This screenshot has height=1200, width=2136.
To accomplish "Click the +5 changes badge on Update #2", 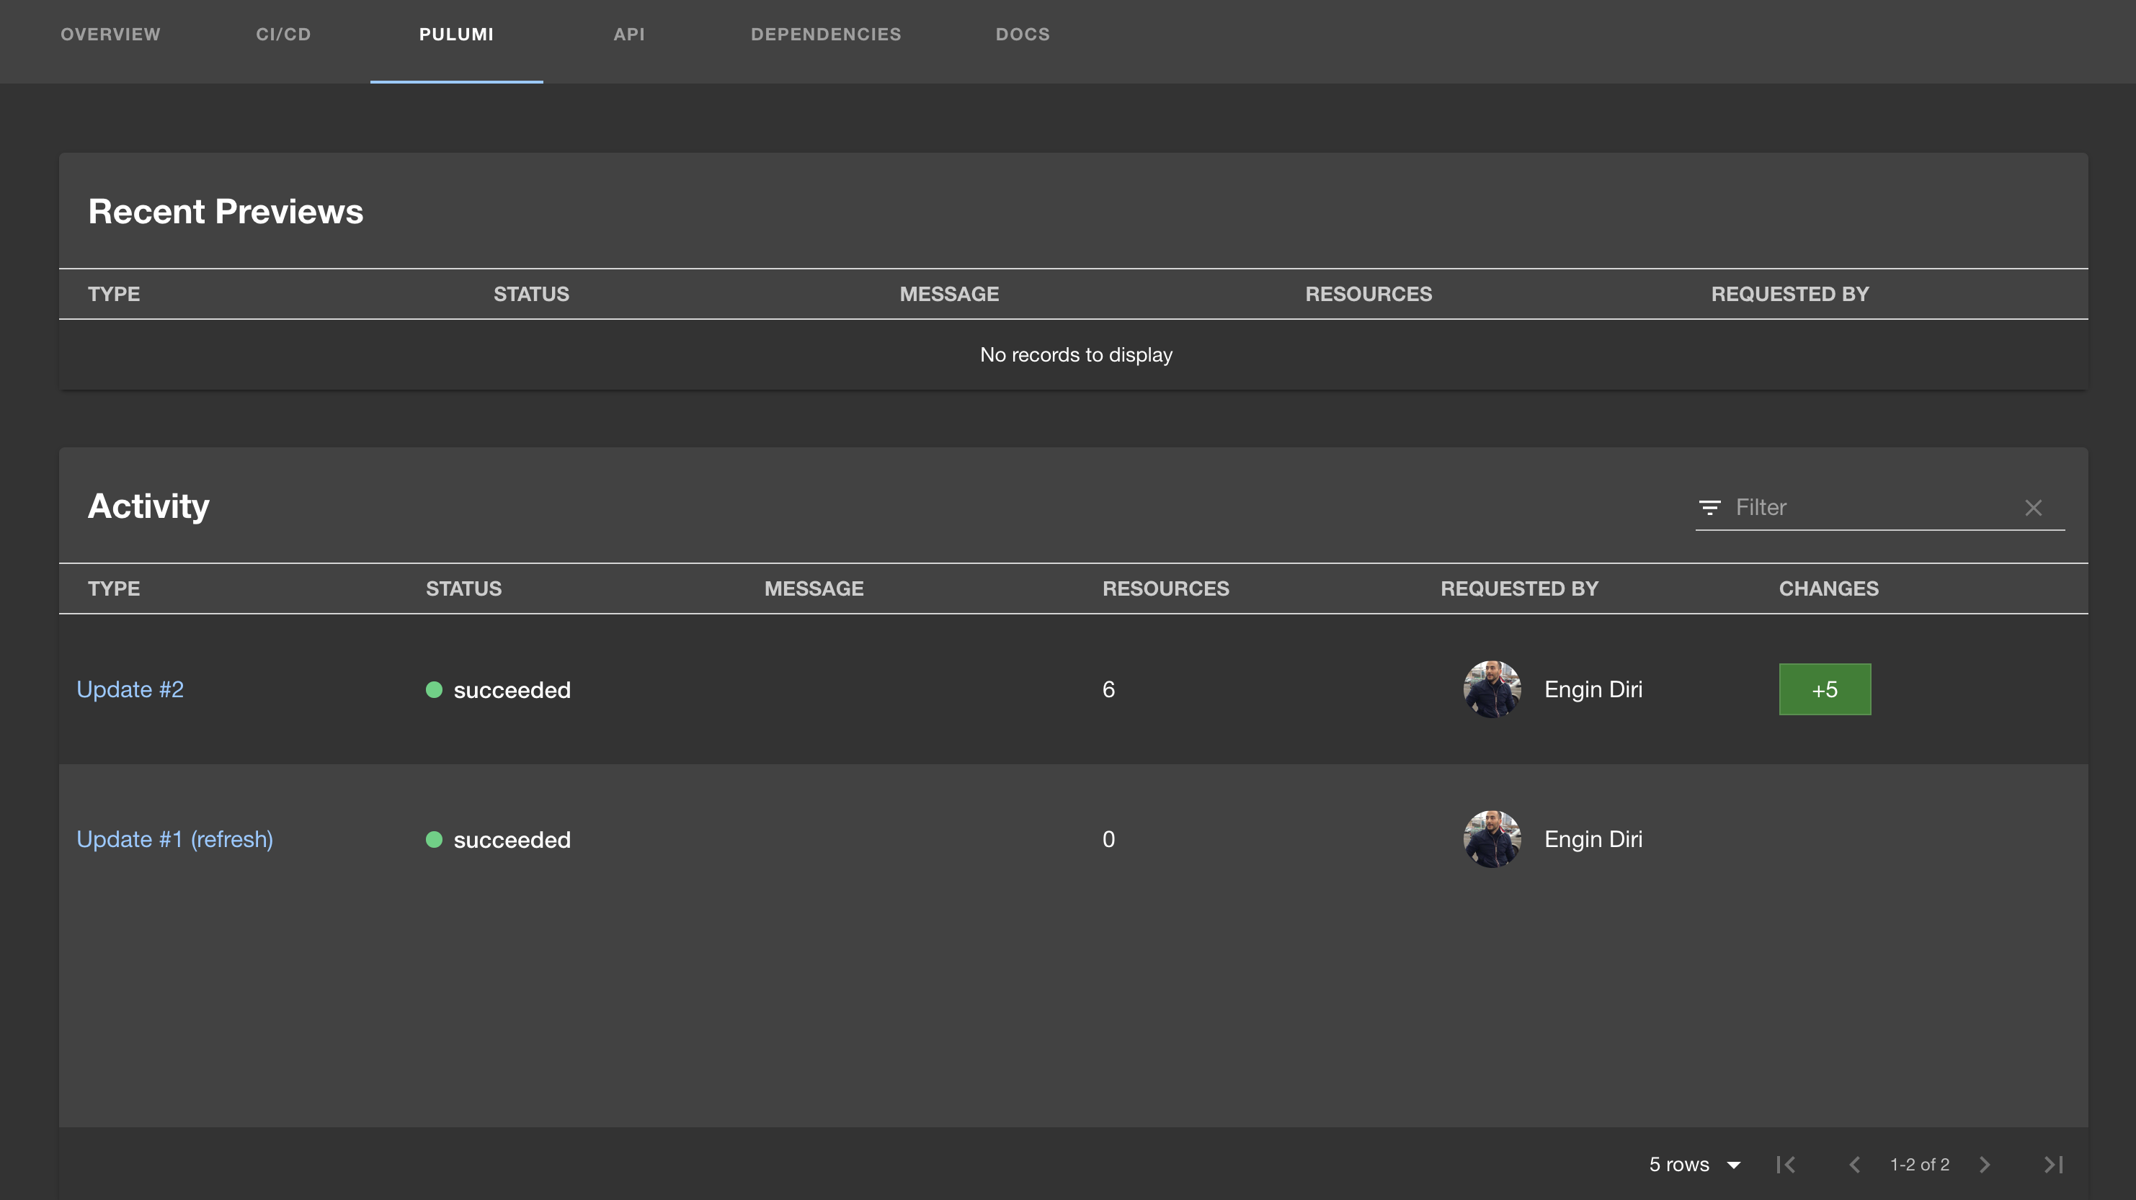I will 1825,688.
